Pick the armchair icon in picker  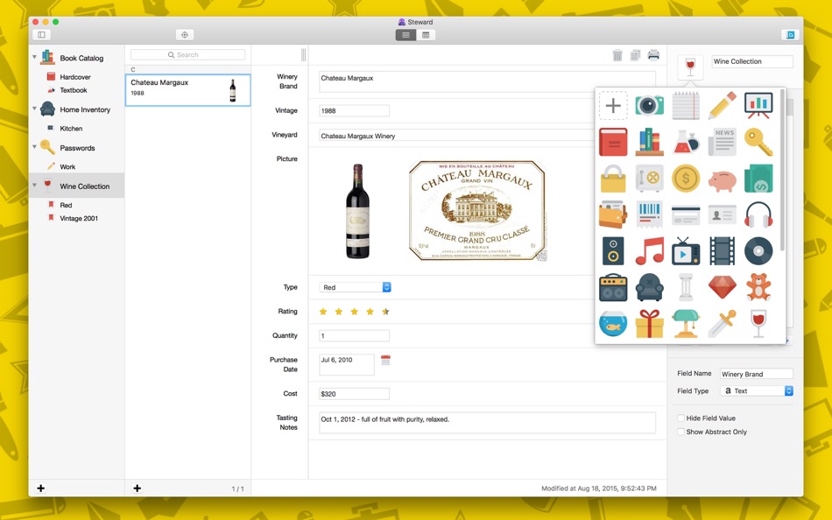coord(649,288)
